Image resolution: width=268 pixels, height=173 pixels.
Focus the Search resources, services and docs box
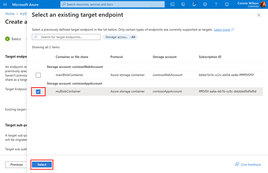(x=113, y=4)
